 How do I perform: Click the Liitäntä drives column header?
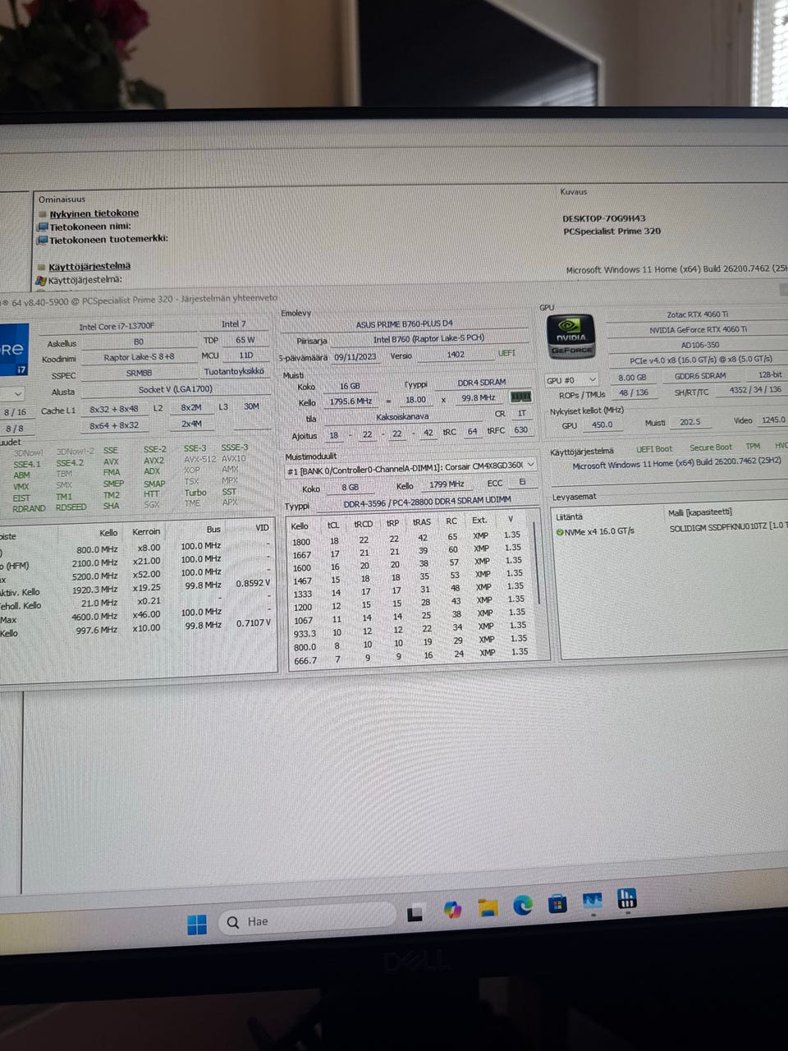[x=569, y=516]
